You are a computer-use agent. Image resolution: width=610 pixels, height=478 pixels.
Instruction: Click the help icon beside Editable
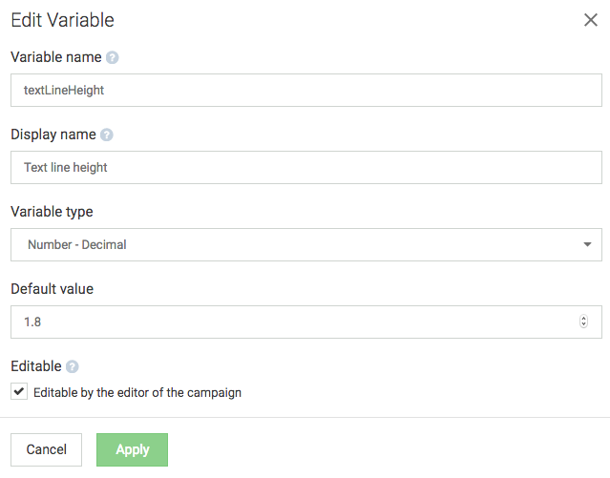click(x=73, y=366)
